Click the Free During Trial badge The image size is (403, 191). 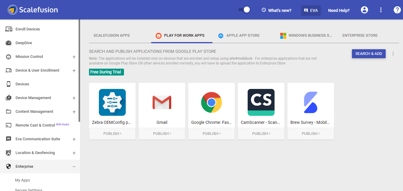[106, 72]
